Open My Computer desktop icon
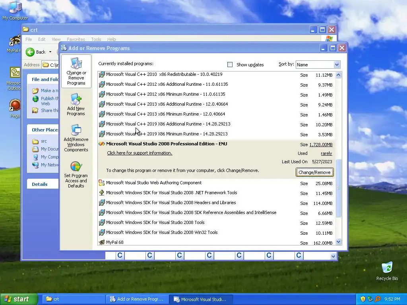407x305 pixels. (15, 10)
